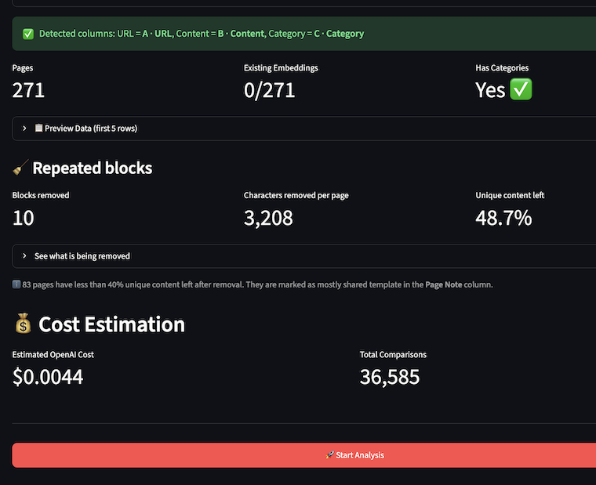Click the Has Categories label
Image resolution: width=596 pixels, height=485 pixels.
coord(502,68)
